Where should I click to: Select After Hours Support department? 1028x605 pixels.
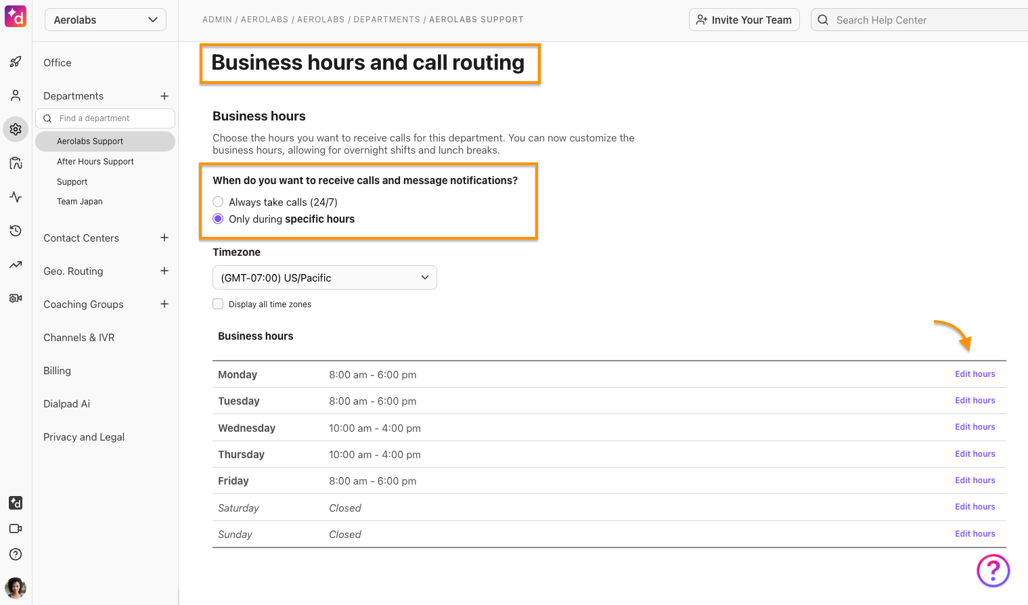[x=95, y=162]
